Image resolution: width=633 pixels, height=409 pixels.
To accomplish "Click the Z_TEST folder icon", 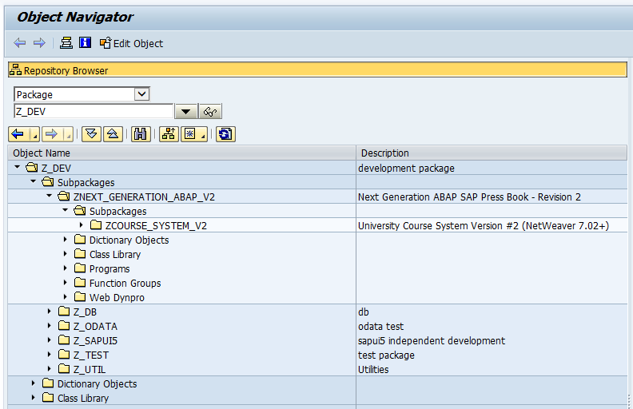I will [64, 354].
